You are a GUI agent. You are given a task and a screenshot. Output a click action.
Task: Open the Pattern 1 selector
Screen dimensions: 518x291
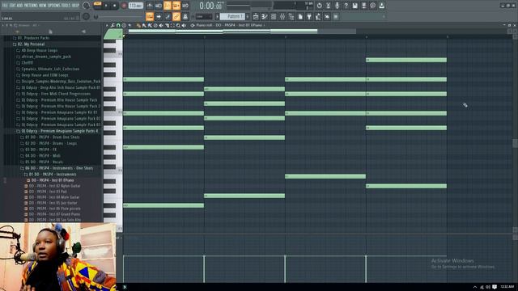pos(232,16)
